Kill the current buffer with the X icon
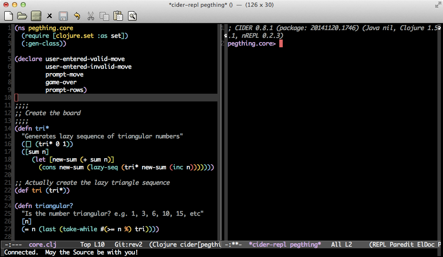The height and width of the screenshot is (257, 443). [x=49, y=16]
